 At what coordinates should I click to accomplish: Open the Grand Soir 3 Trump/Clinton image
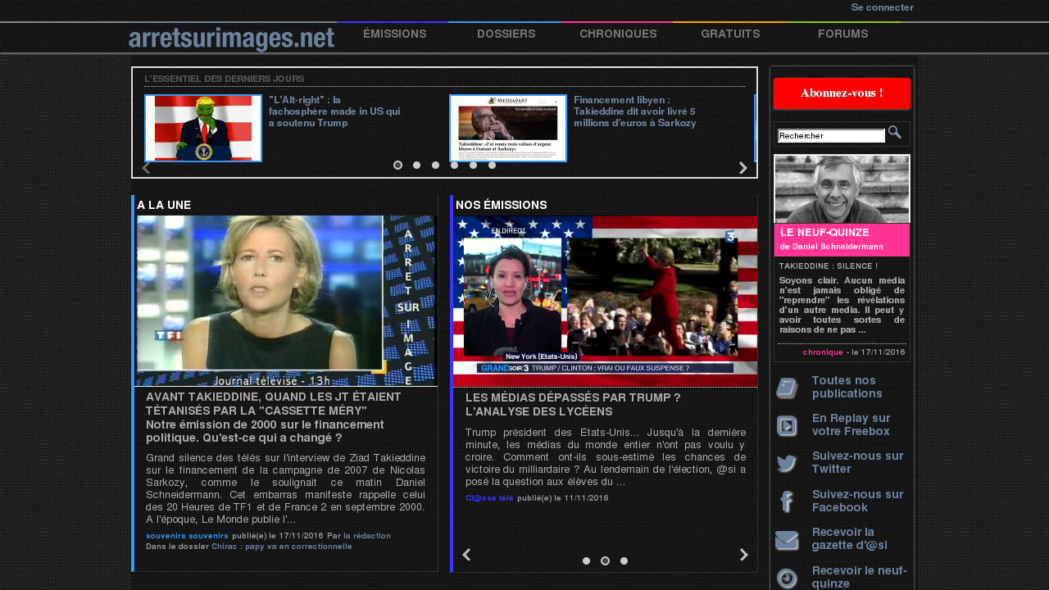click(x=605, y=301)
